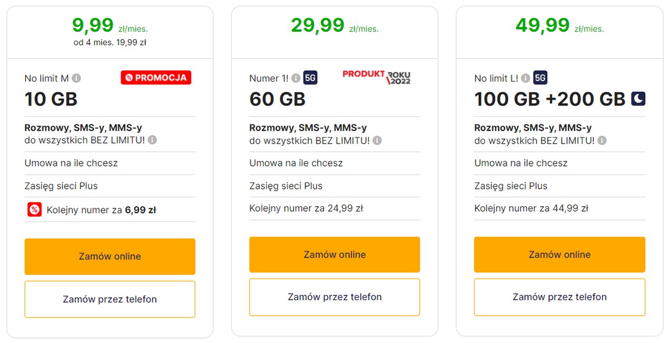Click Zamów online for the 60 GB plan
The image size is (670, 343).
pyautogui.click(x=334, y=254)
